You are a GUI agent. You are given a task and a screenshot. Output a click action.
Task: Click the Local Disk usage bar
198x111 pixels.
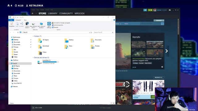51,62
